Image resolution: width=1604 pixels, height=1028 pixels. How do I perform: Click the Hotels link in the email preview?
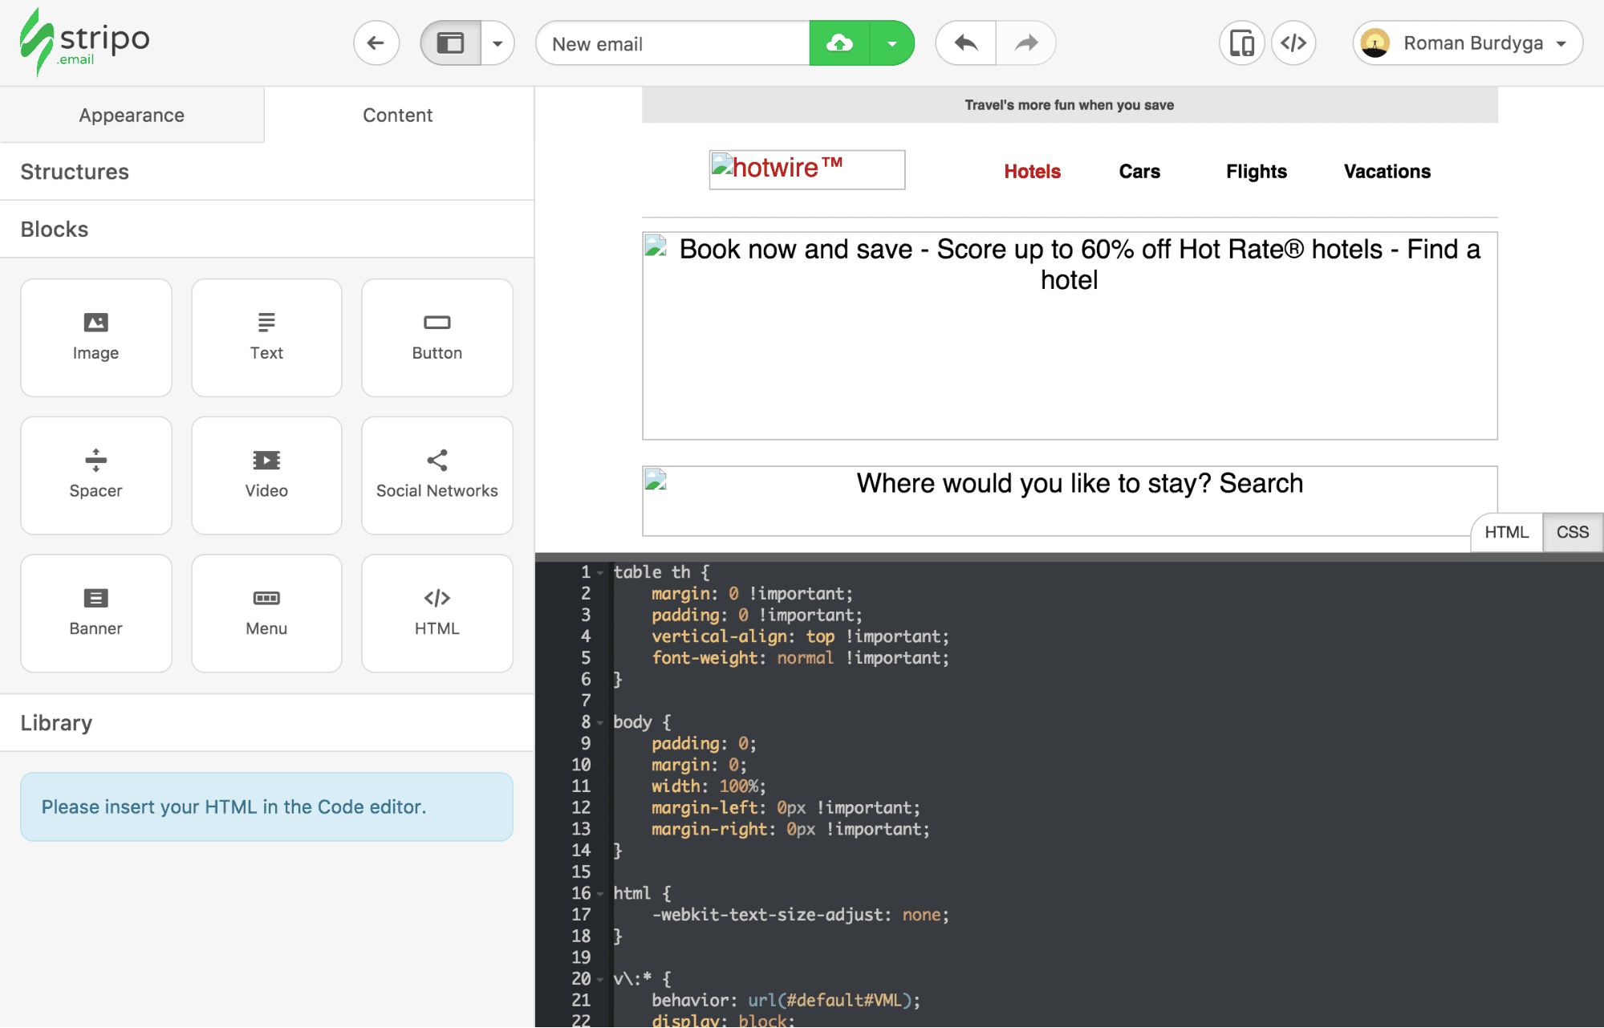[1032, 171]
